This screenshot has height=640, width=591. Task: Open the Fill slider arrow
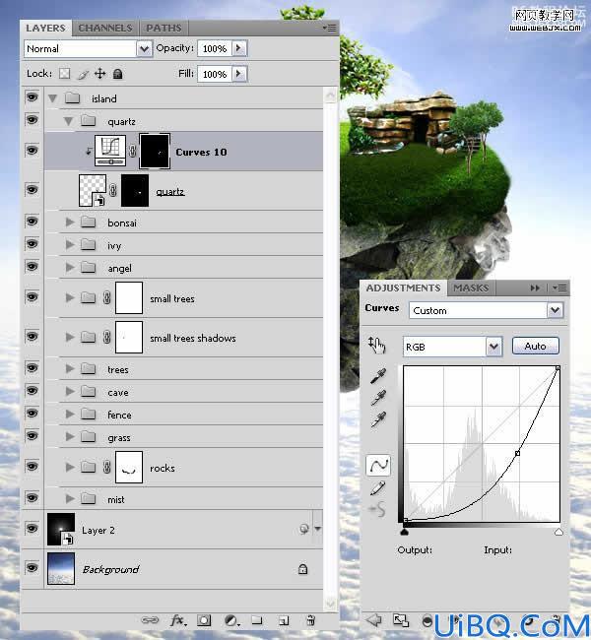[x=239, y=74]
